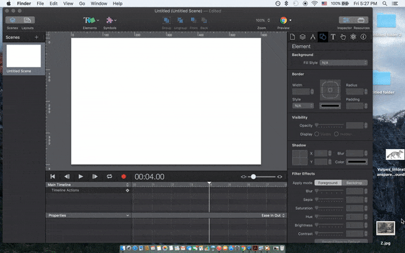Open the Main Timeline selector
The image size is (405, 253).
88,185
